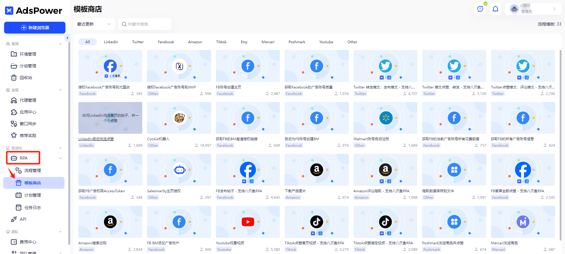Open the 授权Facebook广告账号到XMP thumbnail
Image resolution: width=565 pixels, height=254 pixels.
click(179, 66)
